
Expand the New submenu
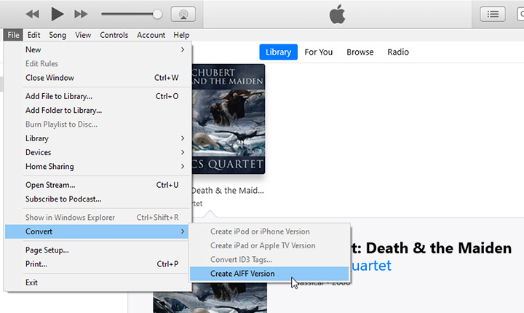pyautogui.click(x=98, y=49)
